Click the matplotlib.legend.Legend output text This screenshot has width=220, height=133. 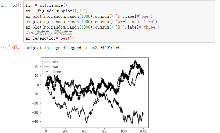[73, 48]
